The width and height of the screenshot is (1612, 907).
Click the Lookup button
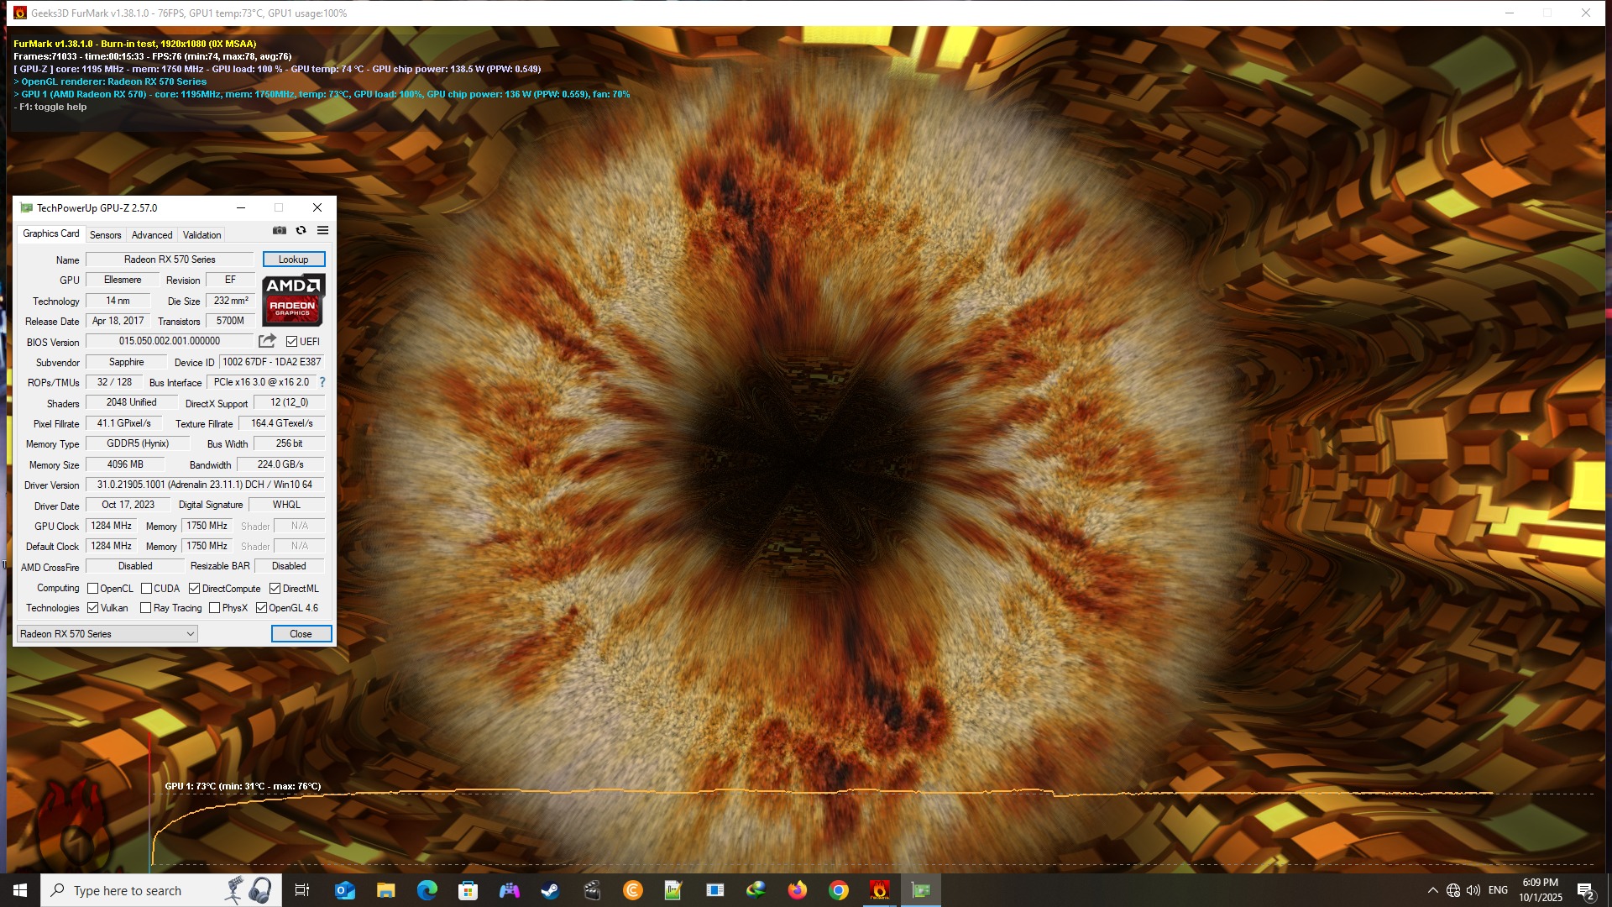(293, 260)
